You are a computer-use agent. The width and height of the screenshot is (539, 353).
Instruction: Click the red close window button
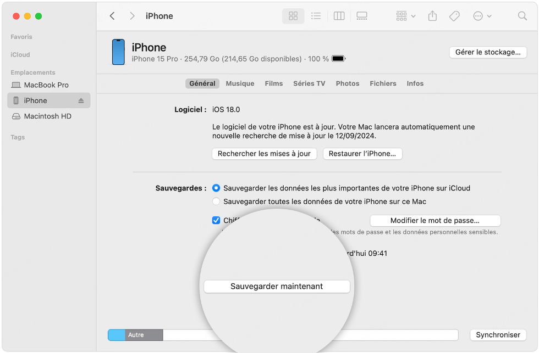[x=16, y=16]
